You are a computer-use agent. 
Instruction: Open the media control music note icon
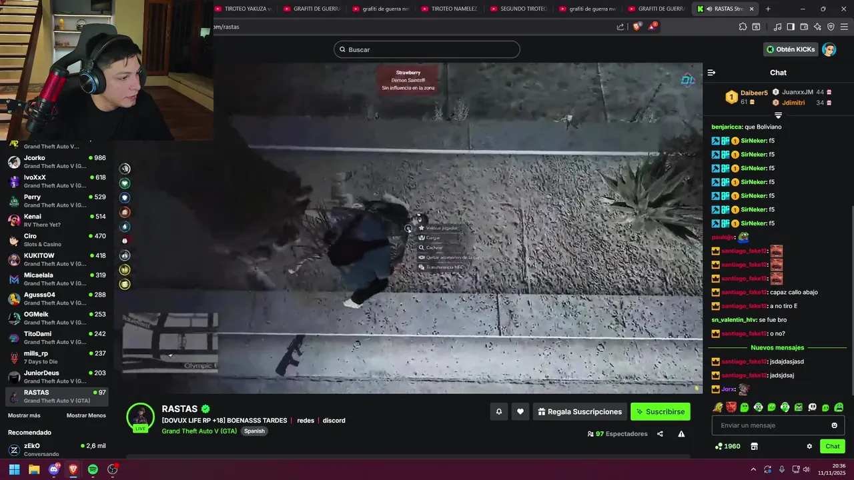click(x=777, y=27)
